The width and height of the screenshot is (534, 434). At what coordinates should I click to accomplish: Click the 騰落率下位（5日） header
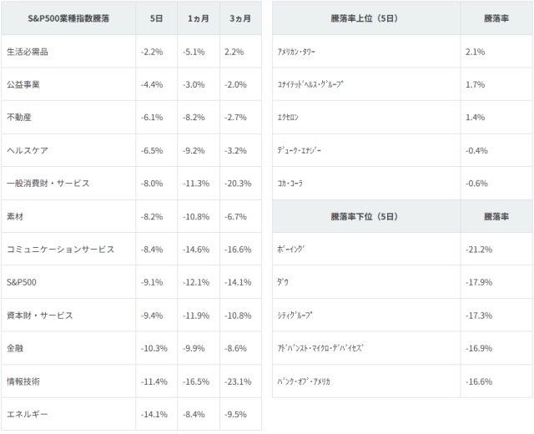pos(365,216)
